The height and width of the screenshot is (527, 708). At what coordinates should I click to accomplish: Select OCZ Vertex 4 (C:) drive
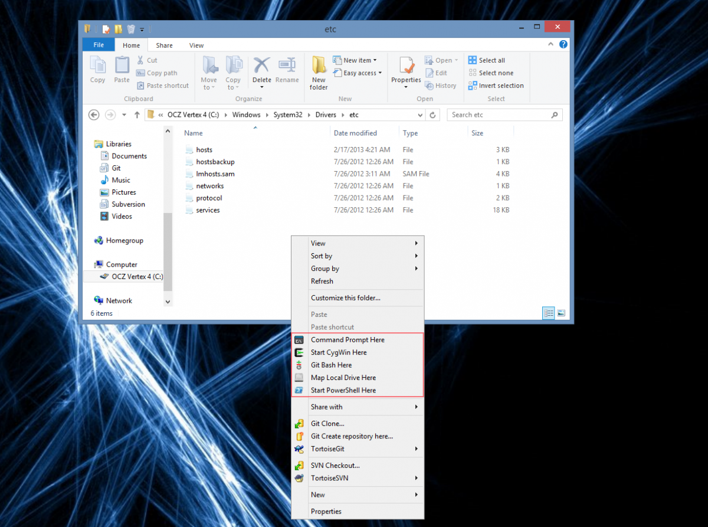pyautogui.click(x=137, y=277)
